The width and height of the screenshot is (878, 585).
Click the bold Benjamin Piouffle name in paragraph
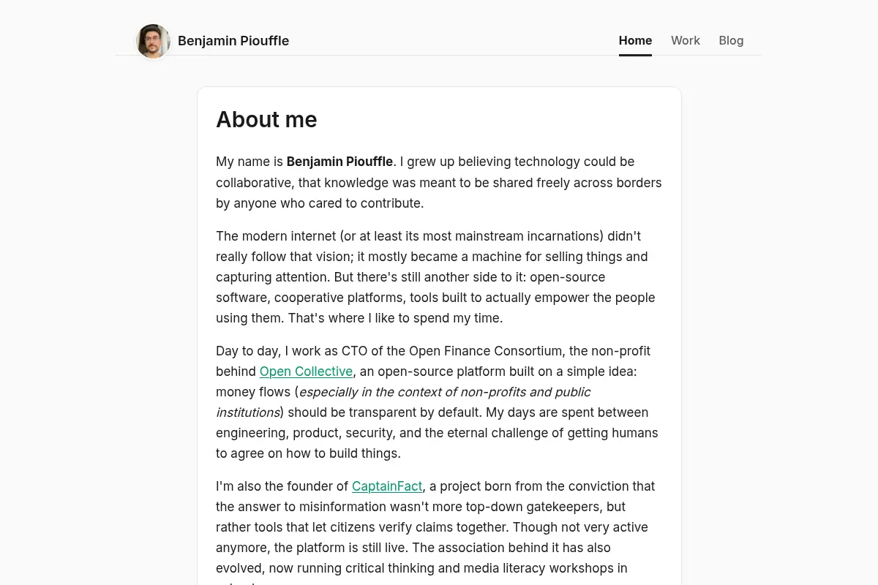point(339,162)
